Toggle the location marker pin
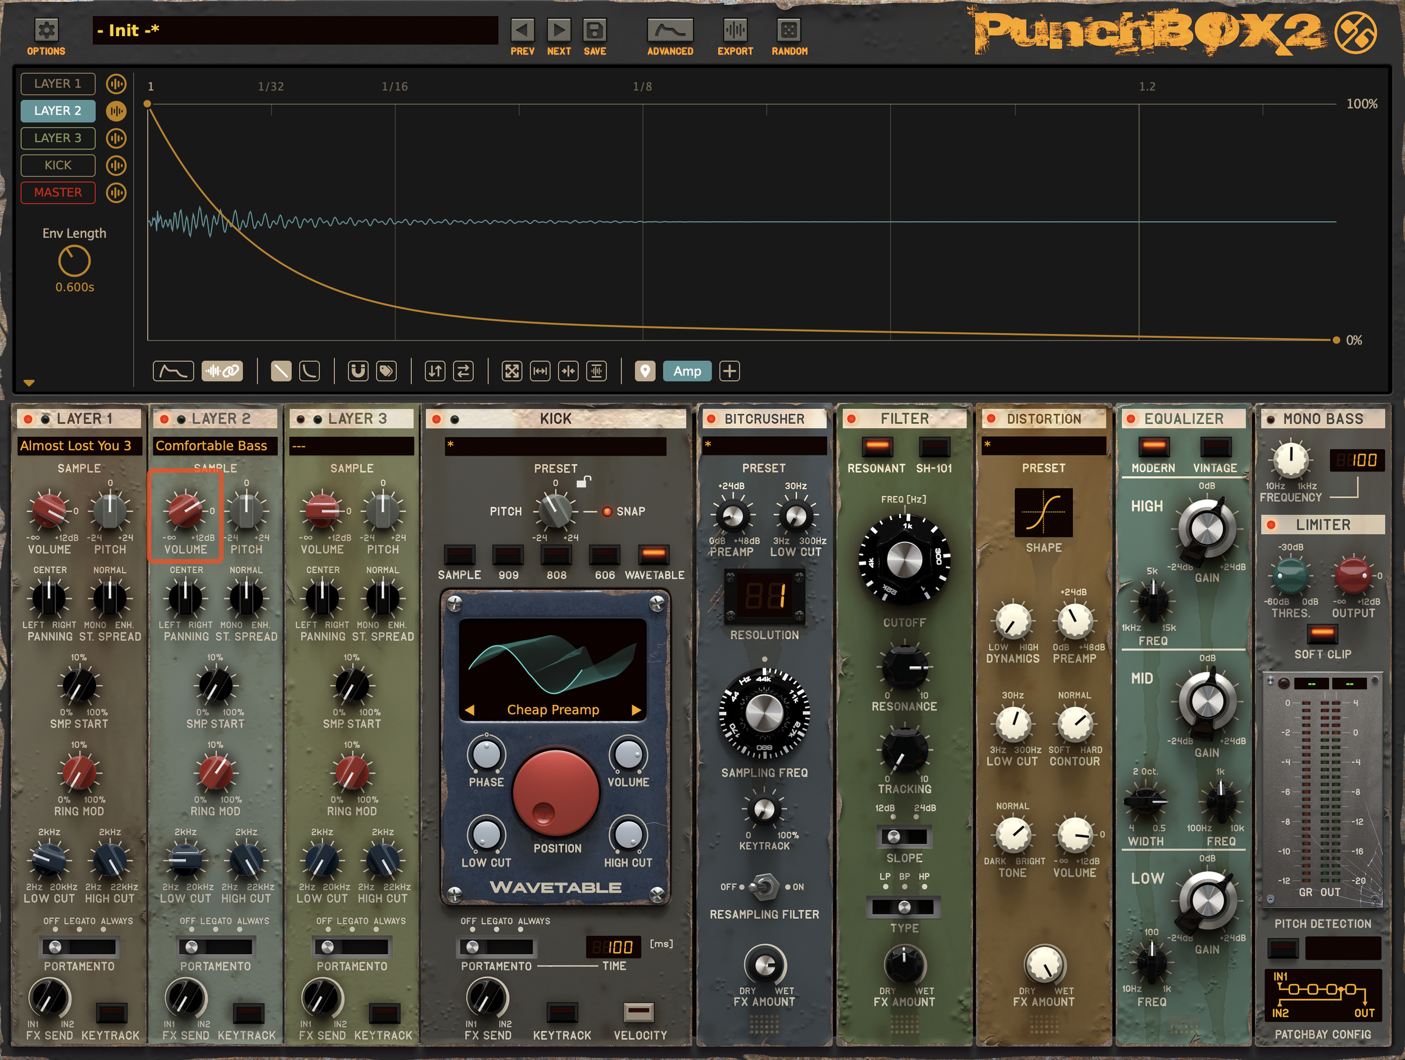This screenshot has width=1405, height=1060. [645, 371]
